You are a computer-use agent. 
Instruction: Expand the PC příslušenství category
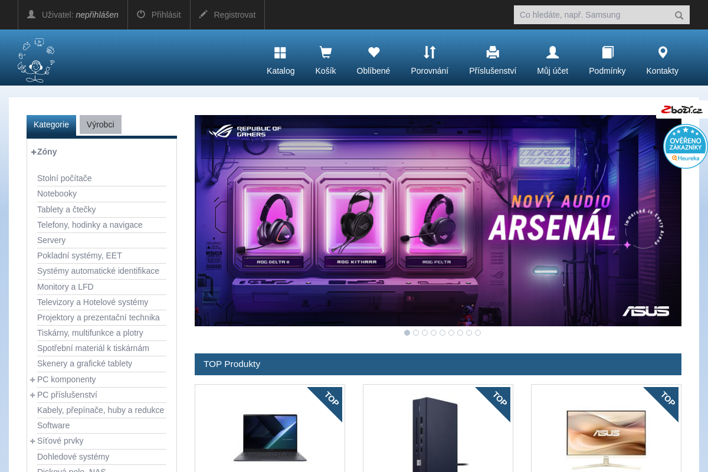33,395
